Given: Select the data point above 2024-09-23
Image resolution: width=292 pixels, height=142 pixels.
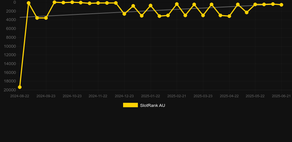Looking at the screenshot, I should [46, 18].
